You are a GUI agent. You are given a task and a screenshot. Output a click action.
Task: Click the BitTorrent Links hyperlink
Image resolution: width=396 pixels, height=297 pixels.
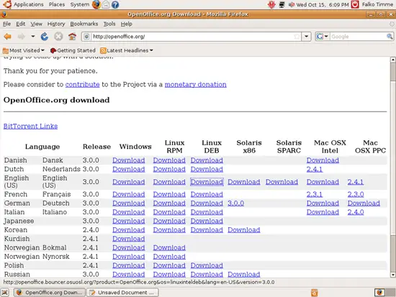(30, 126)
